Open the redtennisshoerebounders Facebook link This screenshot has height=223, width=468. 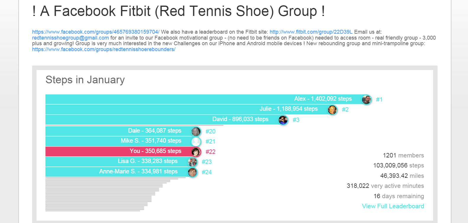pyautogui.click(x=104, y=49)
